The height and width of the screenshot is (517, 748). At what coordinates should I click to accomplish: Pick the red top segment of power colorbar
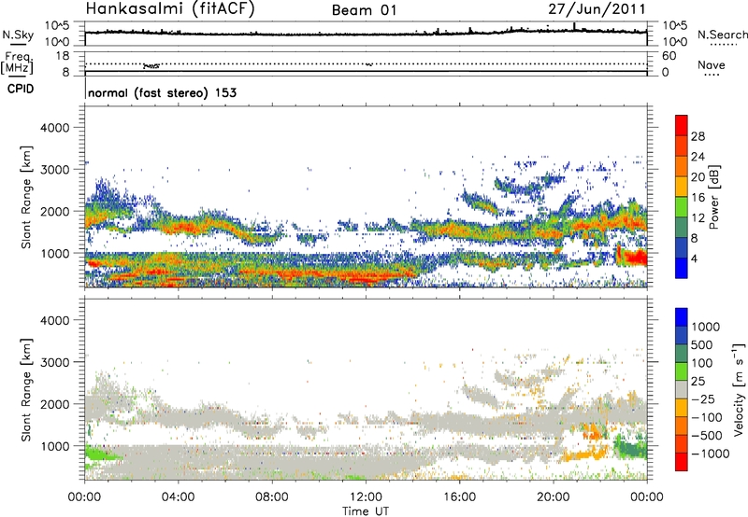click(x=682, y=125)
